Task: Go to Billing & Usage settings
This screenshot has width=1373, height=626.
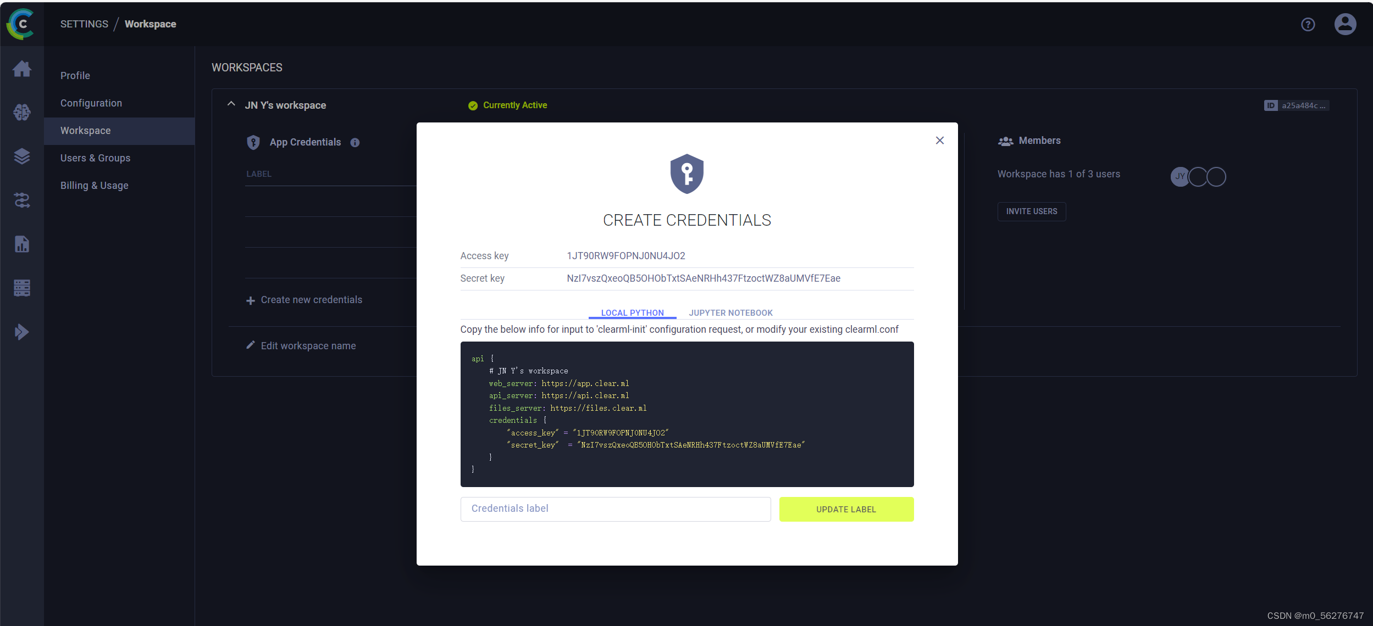Action: (95, 186)
